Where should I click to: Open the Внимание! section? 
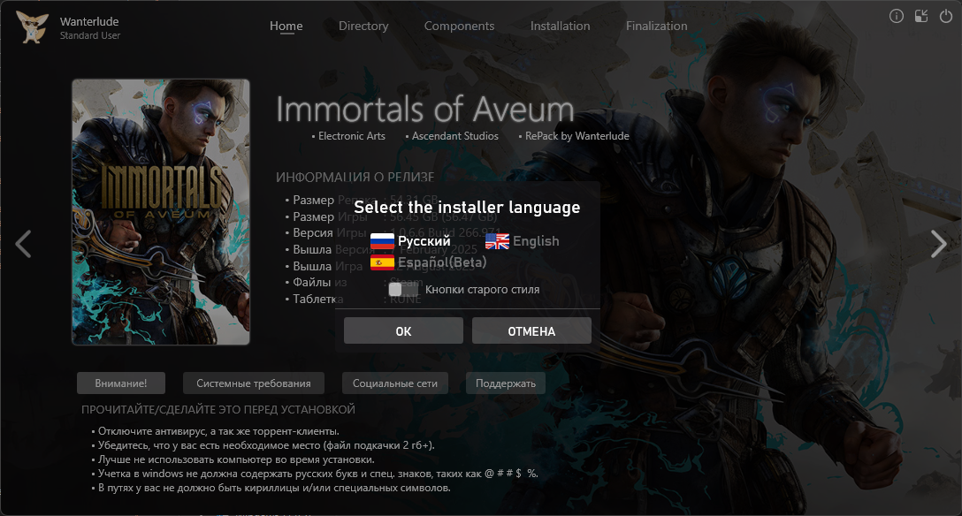tap(121, 383)
